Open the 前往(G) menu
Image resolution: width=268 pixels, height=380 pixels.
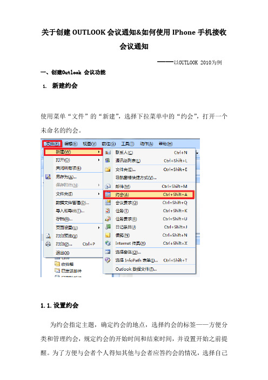click(x=109, y=143)
